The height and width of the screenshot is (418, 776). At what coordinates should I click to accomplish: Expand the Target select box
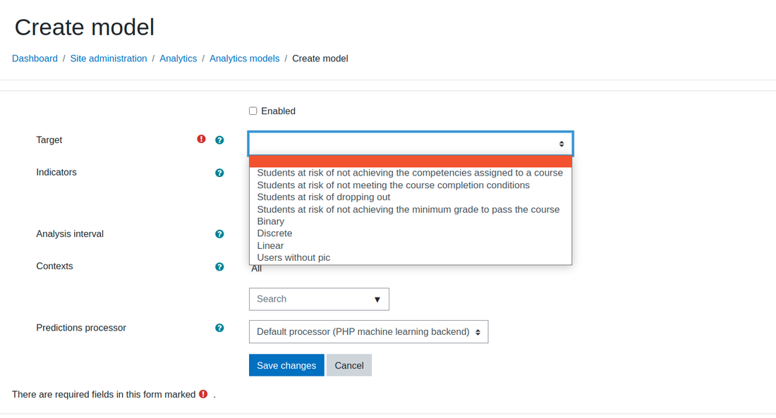tap(411, 144)
